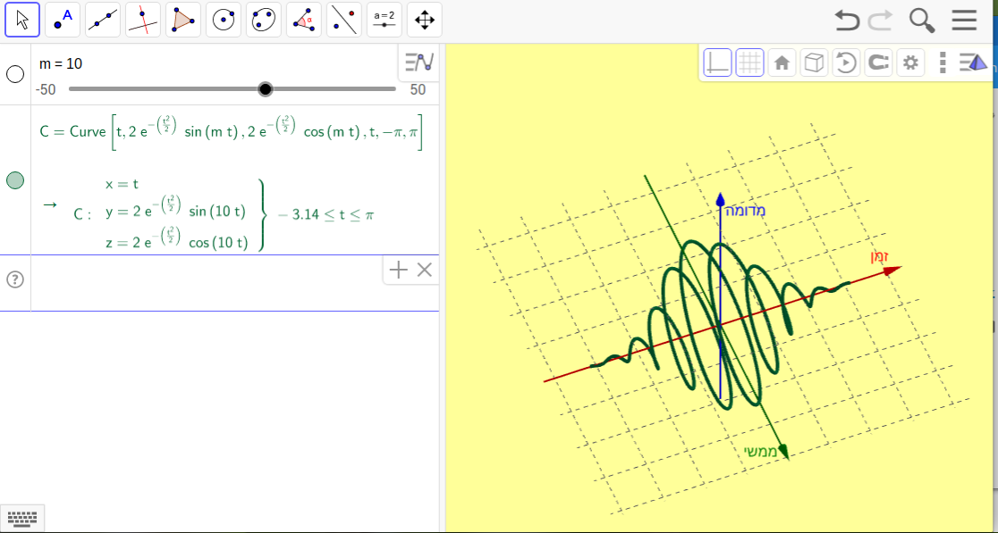Open the algebra view style bar
Viewport: 998px width, 533px height.
tap(419, 62)
